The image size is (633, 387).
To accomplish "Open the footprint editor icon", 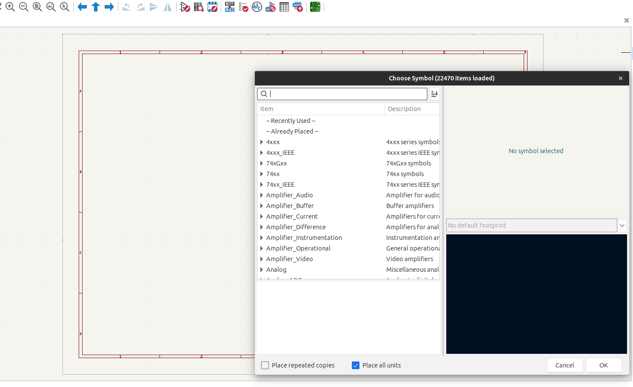I will click(x=212, y=7).
